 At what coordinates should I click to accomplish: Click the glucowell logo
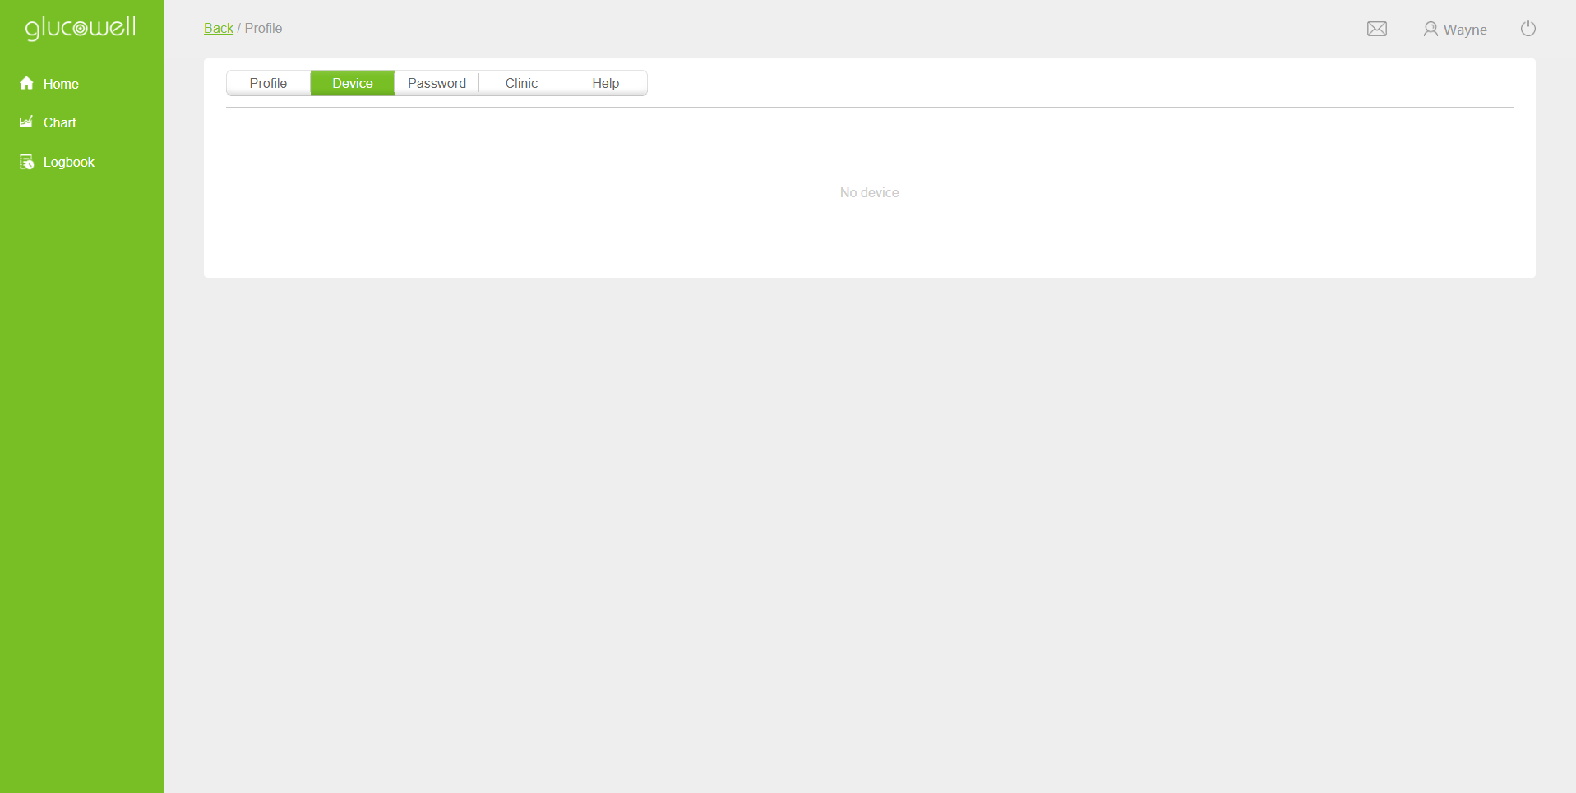pos(81,28)
